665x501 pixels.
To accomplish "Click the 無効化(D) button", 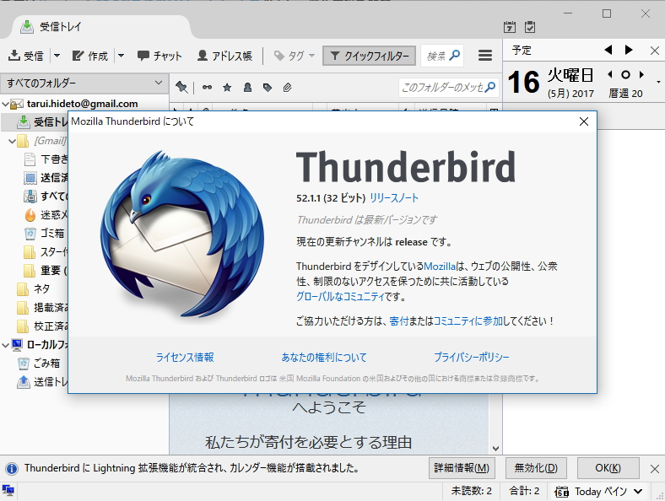I will point(536,468).
